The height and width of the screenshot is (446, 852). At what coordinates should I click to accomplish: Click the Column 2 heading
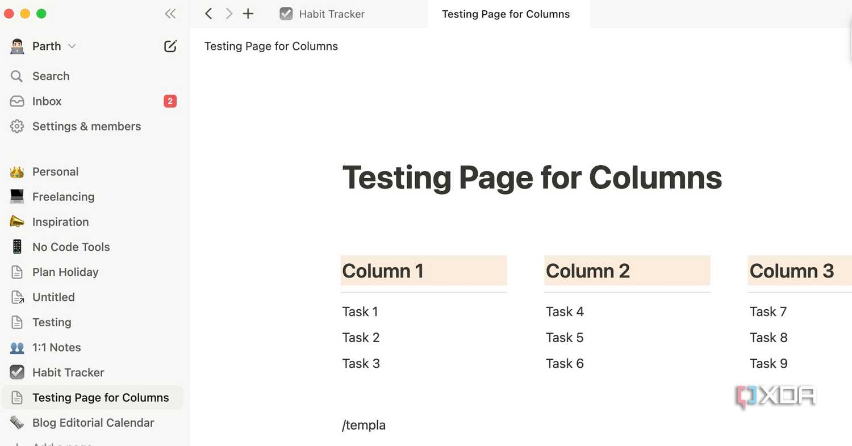pyautogui.click(x=627, y=271)
